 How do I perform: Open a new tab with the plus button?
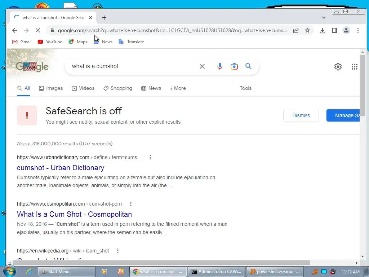pyautogui.click(x=104, y=18)
